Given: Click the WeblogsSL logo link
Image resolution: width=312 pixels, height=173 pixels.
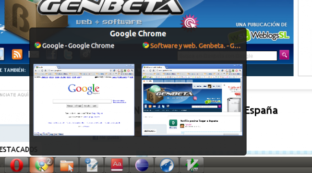Looking at the screenshot, I should point(259,36).
